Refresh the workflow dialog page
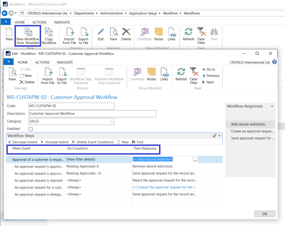This screenshot has height=226, width=285. tap(181, 73)
